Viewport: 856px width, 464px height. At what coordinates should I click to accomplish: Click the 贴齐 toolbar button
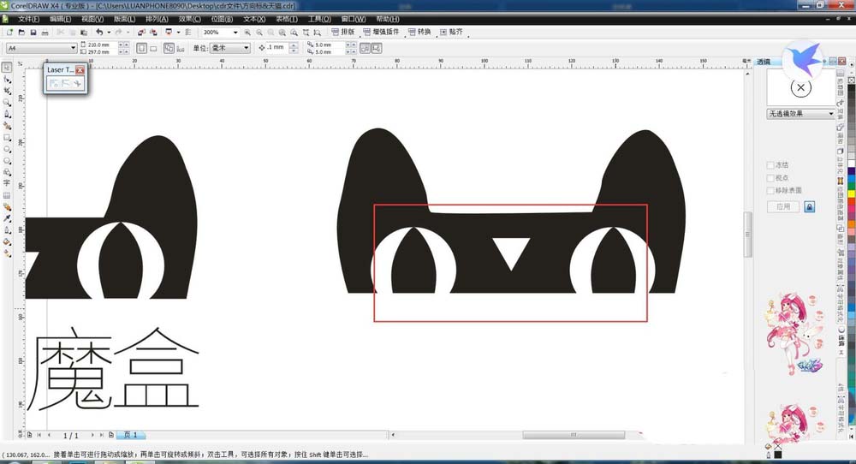click(451, 33)
